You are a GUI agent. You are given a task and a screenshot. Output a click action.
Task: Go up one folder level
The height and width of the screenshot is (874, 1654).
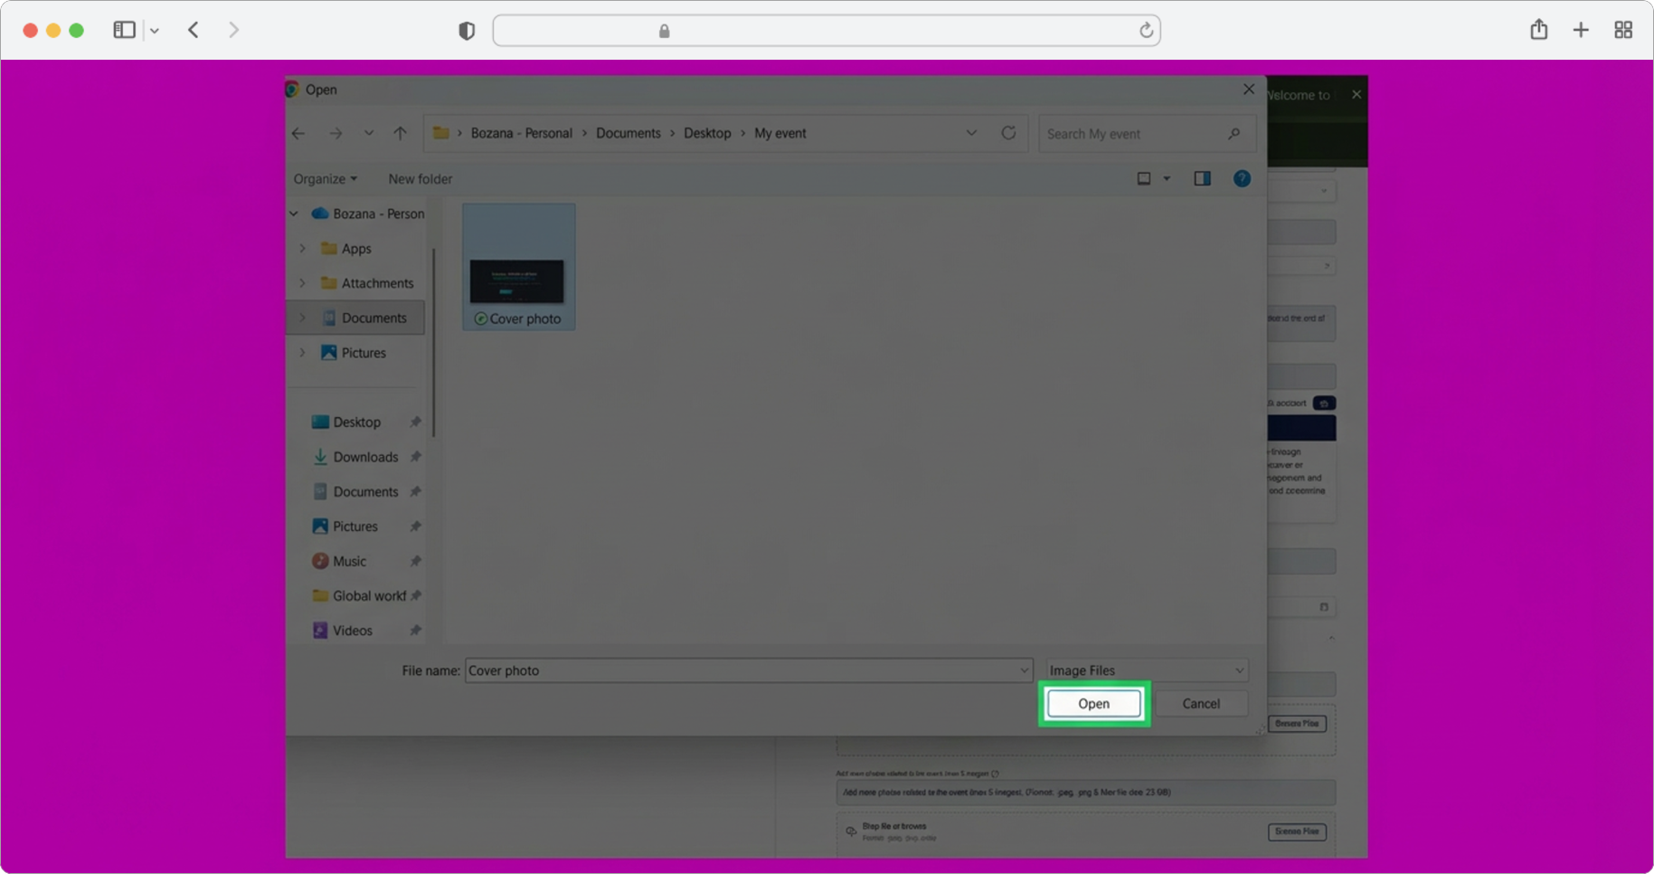click(401, 133)
